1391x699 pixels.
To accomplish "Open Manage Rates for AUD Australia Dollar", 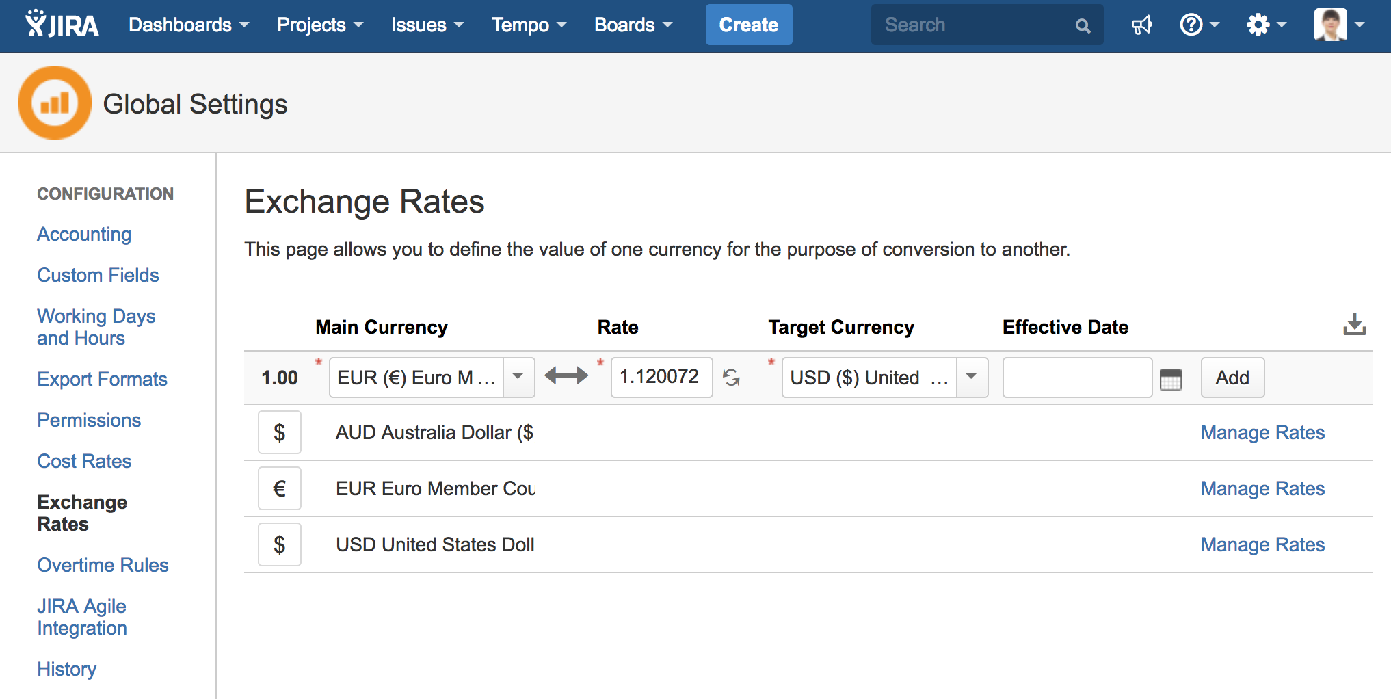I will click(1262, 432).
